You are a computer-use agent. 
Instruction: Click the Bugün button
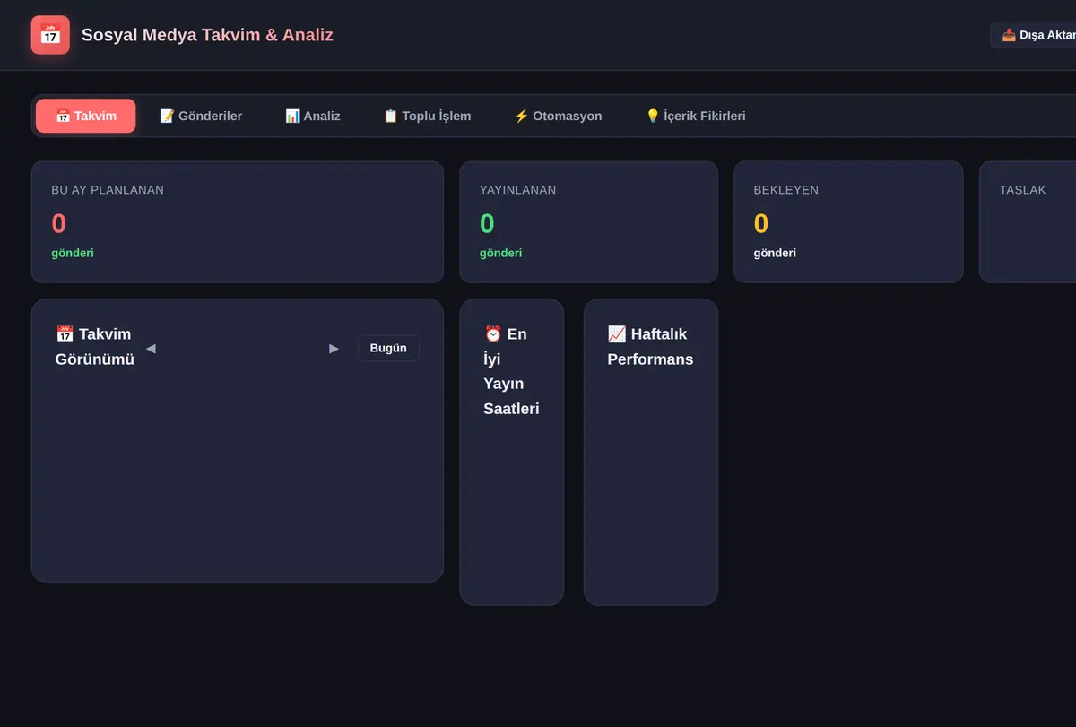click(388, 348)
